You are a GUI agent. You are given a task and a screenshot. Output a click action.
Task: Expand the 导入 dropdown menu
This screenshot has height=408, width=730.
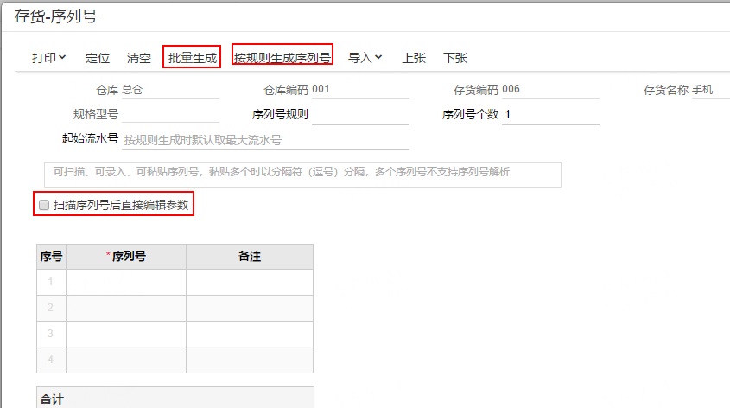point(365,58)
